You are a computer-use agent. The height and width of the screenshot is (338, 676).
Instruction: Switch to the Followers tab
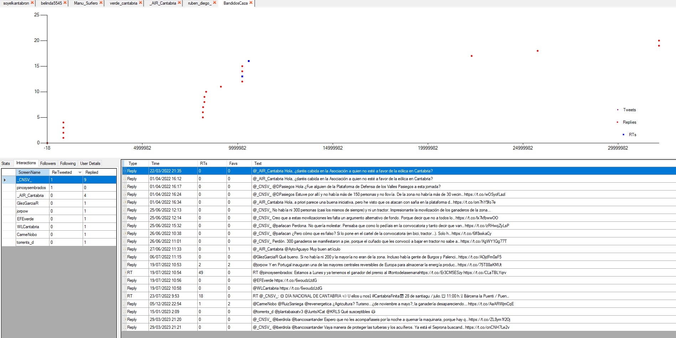(x=48, y=163)
